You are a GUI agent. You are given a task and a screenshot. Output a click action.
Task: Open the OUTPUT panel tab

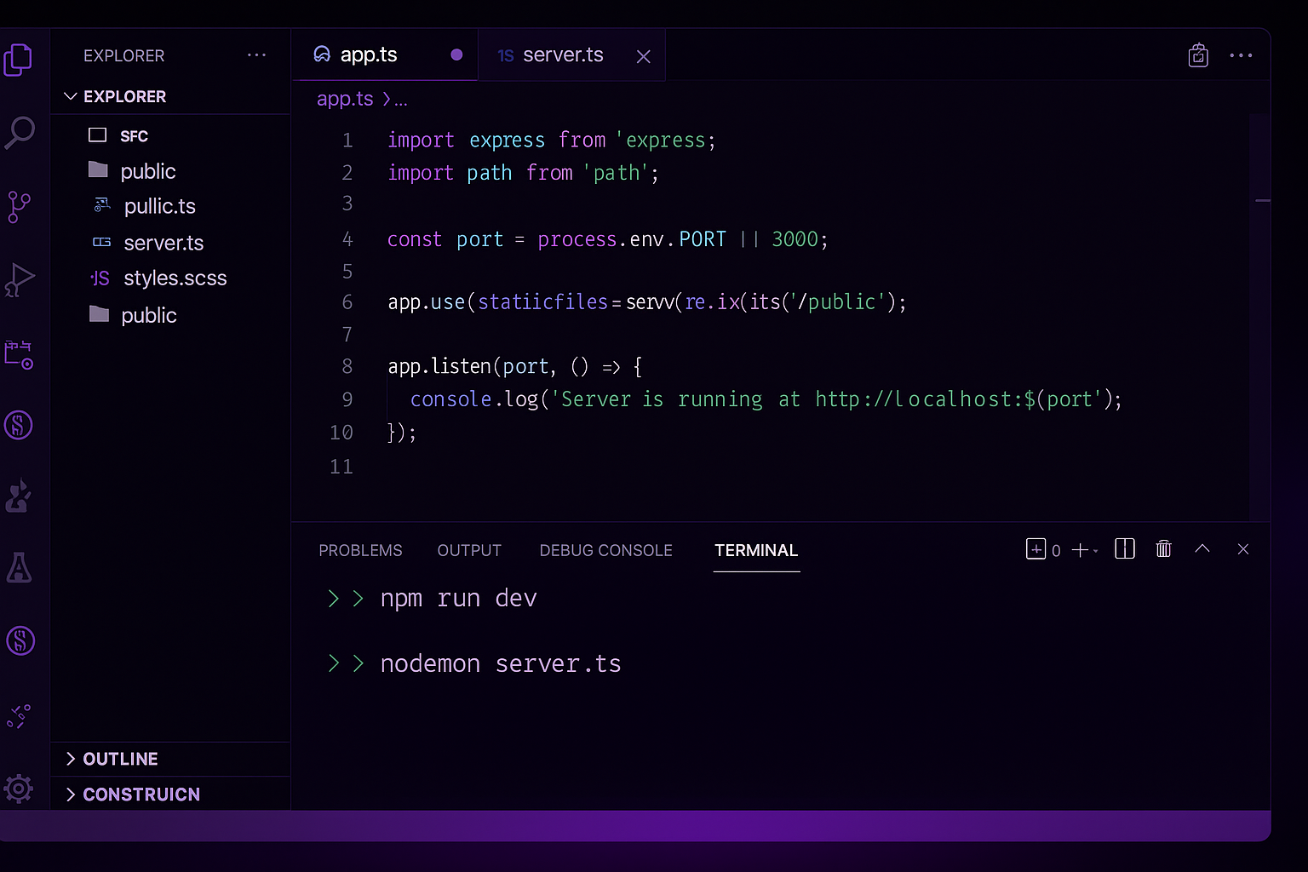click(x=469, y=551)
